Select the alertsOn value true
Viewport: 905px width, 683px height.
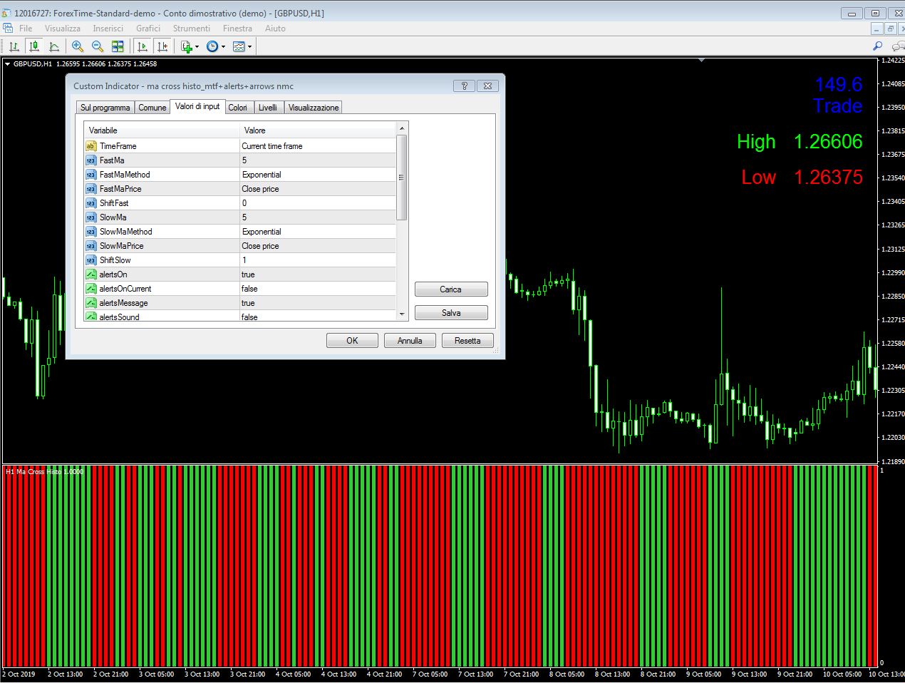pyautogui.click(x=318, y=274)
